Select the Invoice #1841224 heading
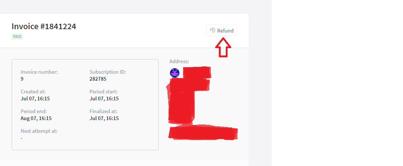The width and height of the screenshot is (403, 166). [44, 26]
